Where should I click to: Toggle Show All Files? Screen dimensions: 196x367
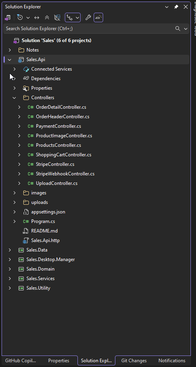click(57, 17)
